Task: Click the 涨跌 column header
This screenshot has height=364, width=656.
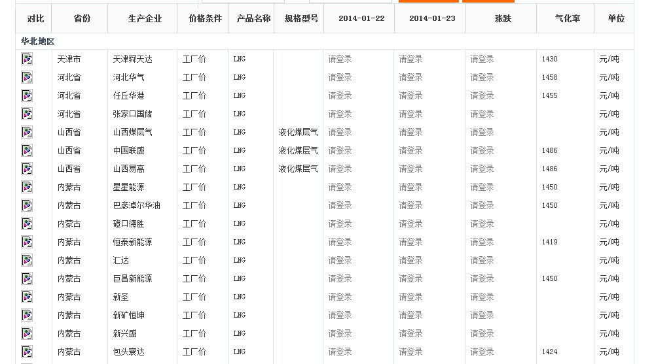Action: point(503,18)
